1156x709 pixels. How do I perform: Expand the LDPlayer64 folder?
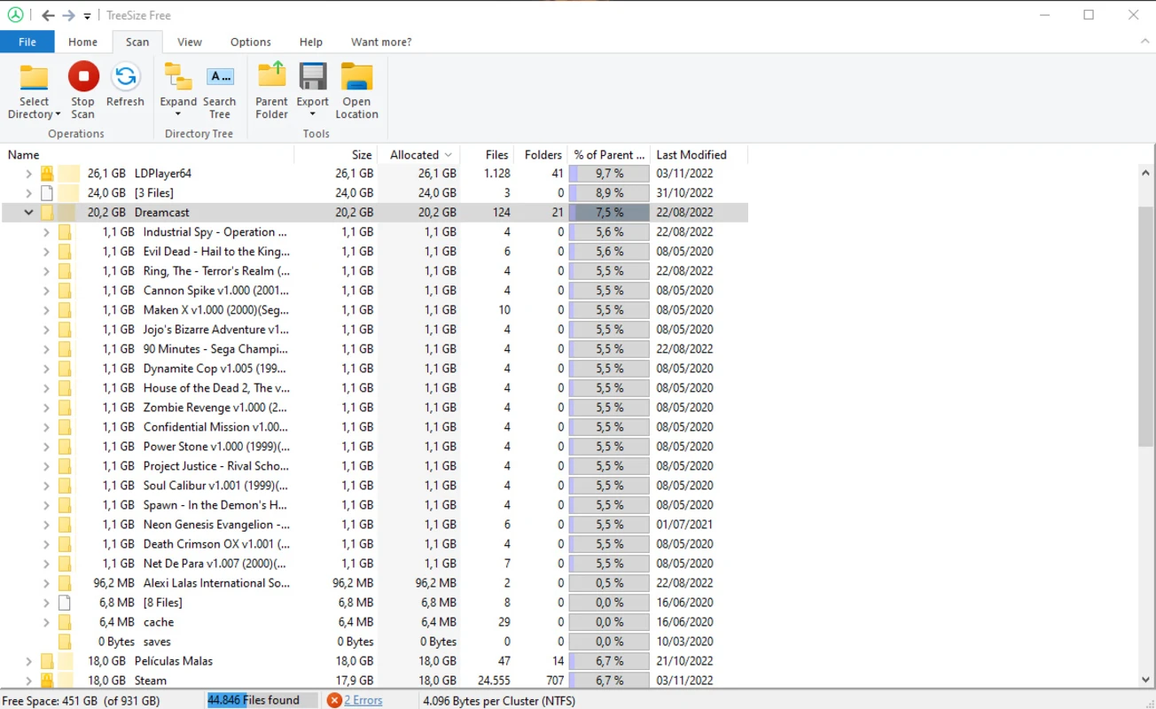click(27, 173)
